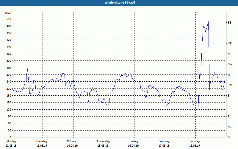This screenshot has height=149, width=238.
Task: Select the 150 y-axis label
Action: 9,103
